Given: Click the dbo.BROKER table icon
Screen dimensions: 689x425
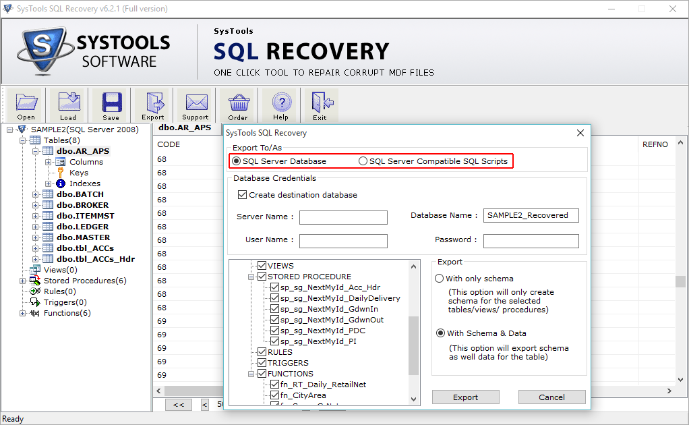Looking at the screenshot, I should pos(48,205).
